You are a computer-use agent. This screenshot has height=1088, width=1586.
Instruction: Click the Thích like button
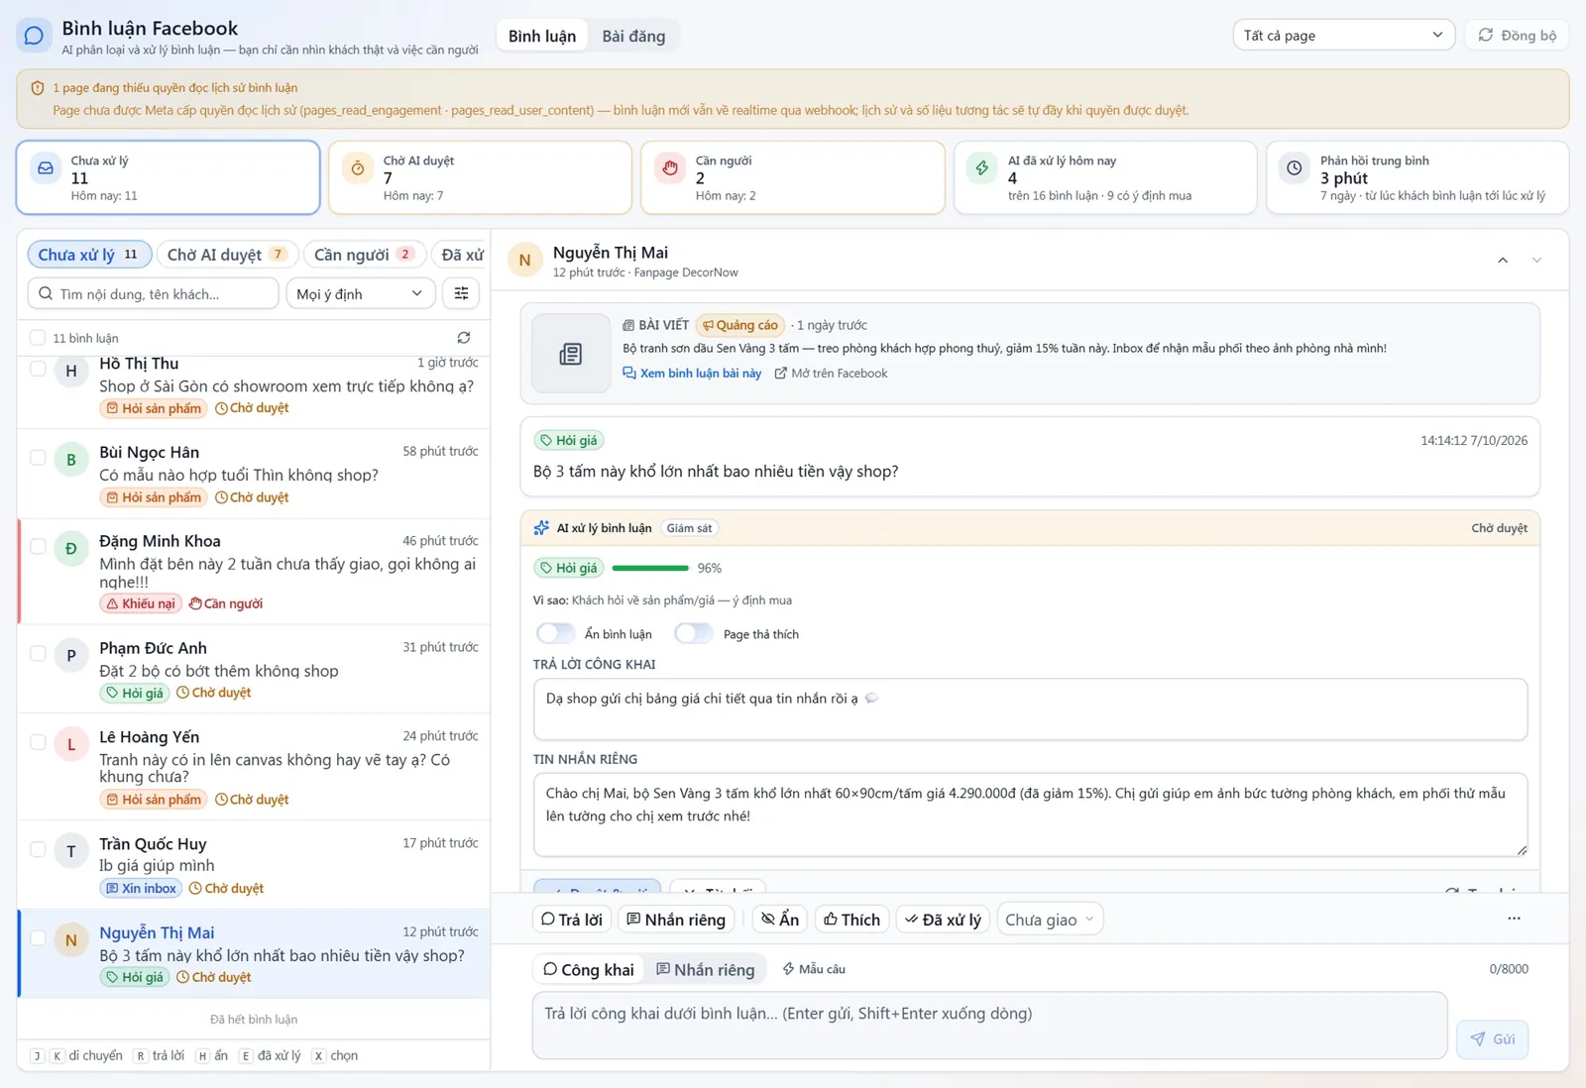coord(851,920)
